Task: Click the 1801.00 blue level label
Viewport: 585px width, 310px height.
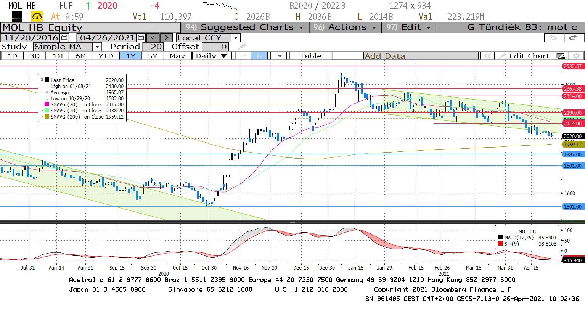Action: point(573,166)
